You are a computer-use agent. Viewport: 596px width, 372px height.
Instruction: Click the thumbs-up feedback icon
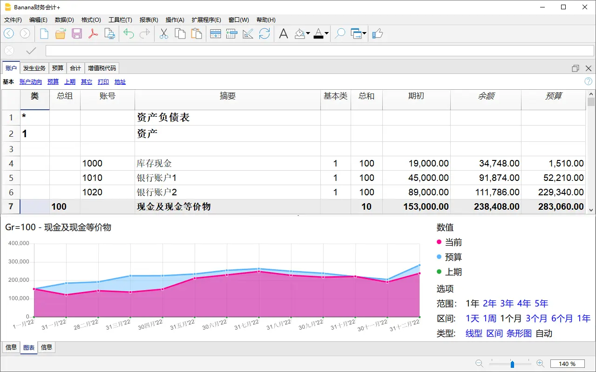point(378,33)
